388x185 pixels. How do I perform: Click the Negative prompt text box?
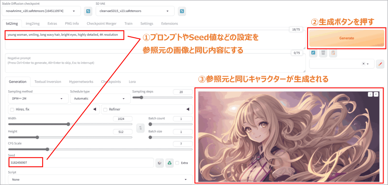pos(155,63)
